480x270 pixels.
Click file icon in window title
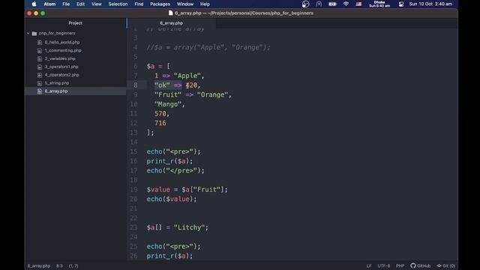click(x=170, y=13)
